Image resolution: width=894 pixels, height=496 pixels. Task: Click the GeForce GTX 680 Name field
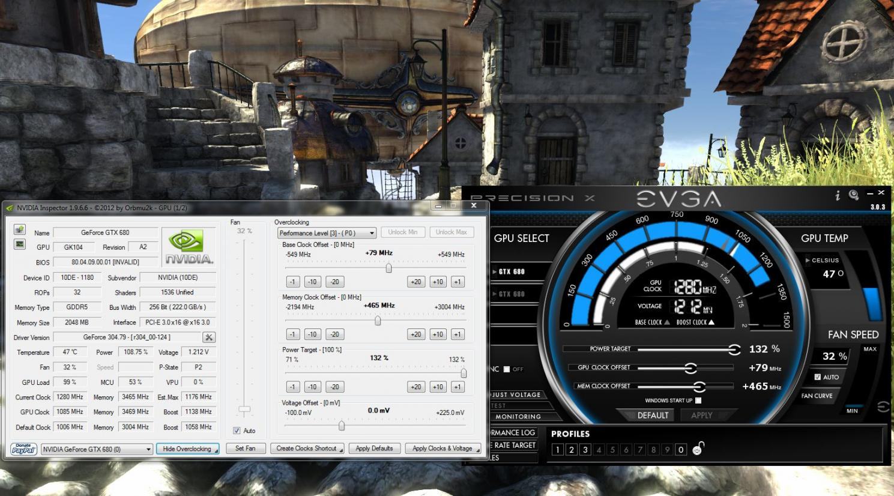point(105,232)
